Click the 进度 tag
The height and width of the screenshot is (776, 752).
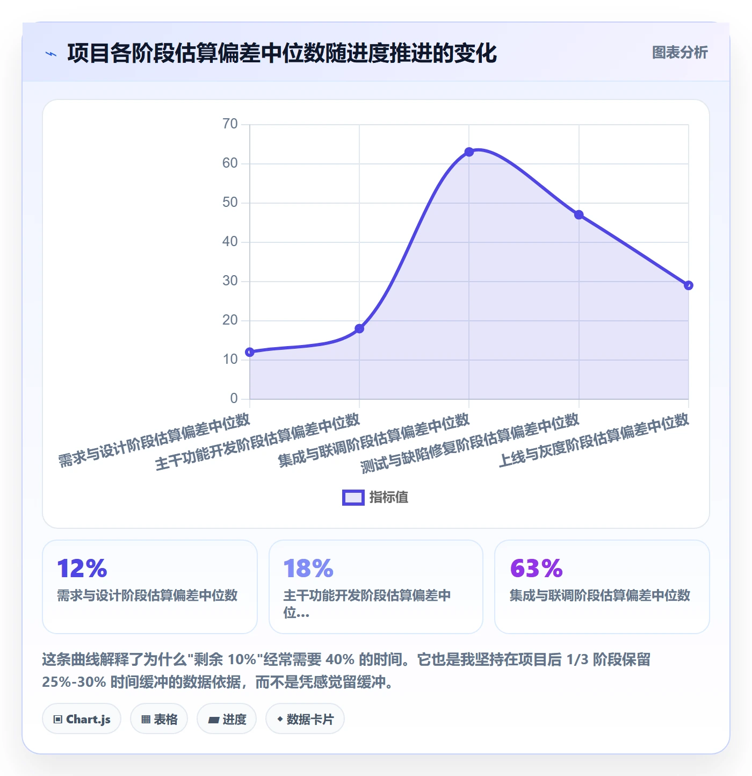227,719
